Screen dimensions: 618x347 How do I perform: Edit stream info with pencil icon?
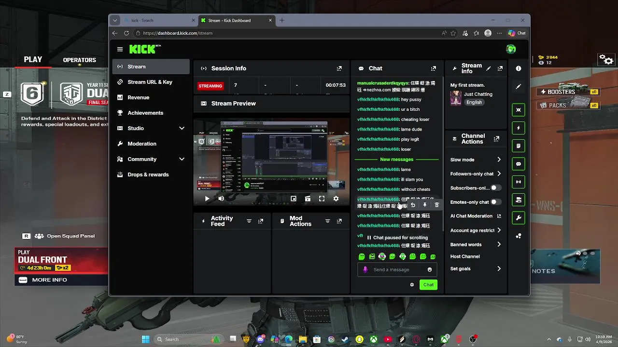pyautogui.click(x=489, y=68)
